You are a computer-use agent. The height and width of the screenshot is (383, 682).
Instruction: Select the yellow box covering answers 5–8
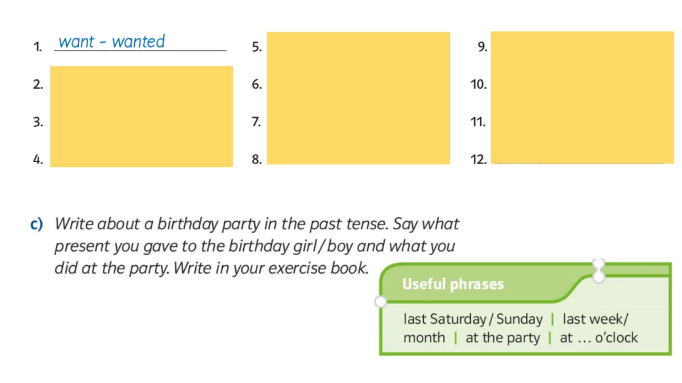click(x=358, y=98)
